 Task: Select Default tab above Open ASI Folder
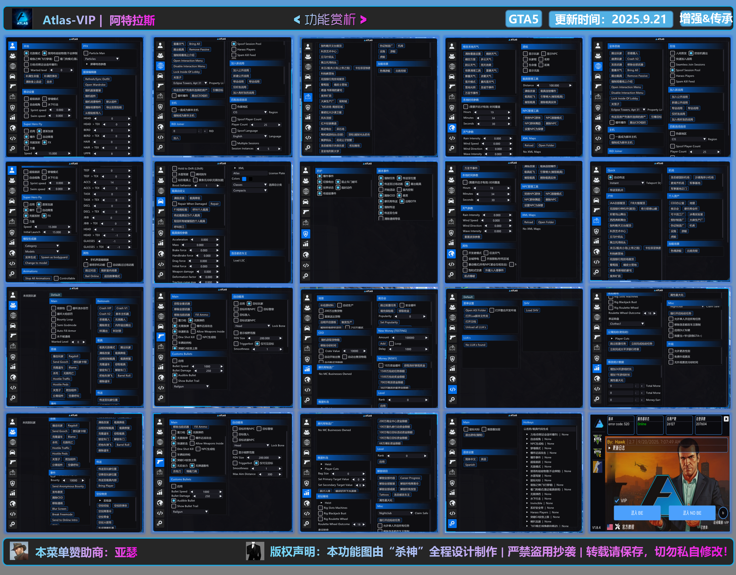tap(468, 297)
